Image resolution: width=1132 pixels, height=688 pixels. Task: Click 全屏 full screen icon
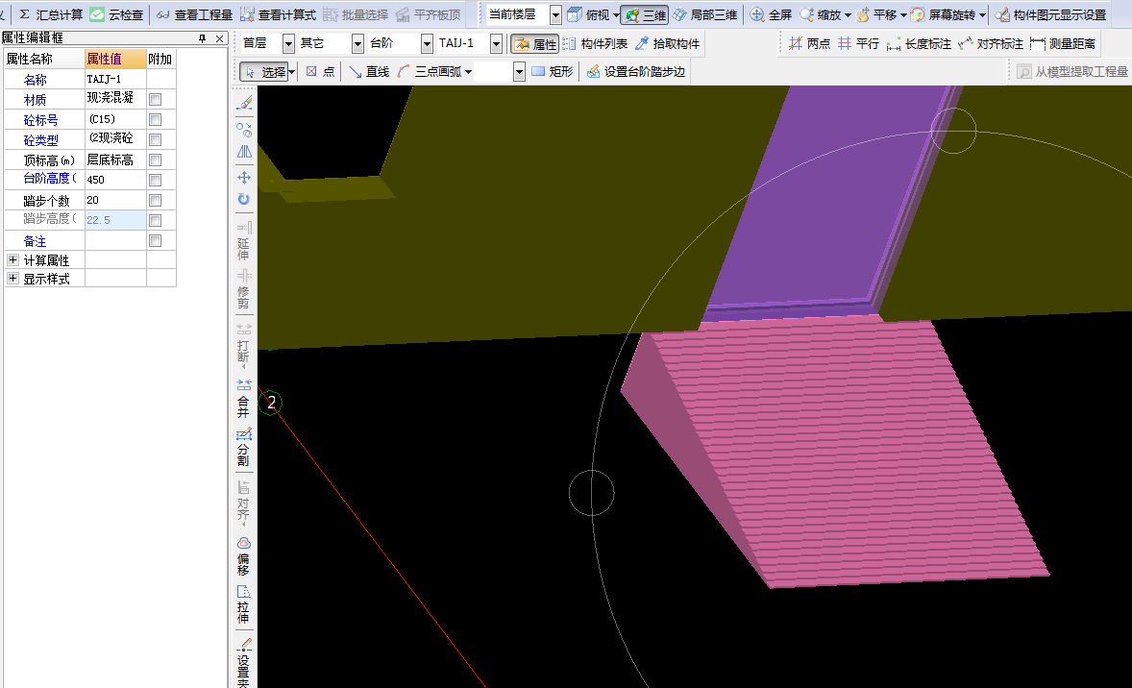[756, 14]
